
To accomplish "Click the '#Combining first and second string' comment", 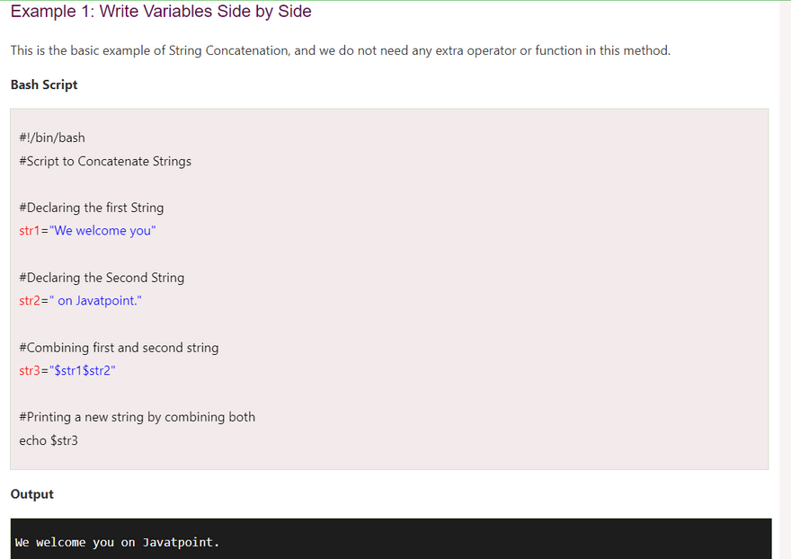I will pyautogui.click(x=119, y=348).
